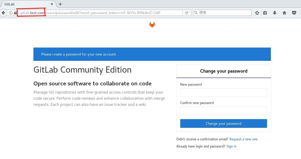The height and width of the screenshot is (159, 301).
Task: Select the GitLab browser tab
Action: [x=26, y=4]
